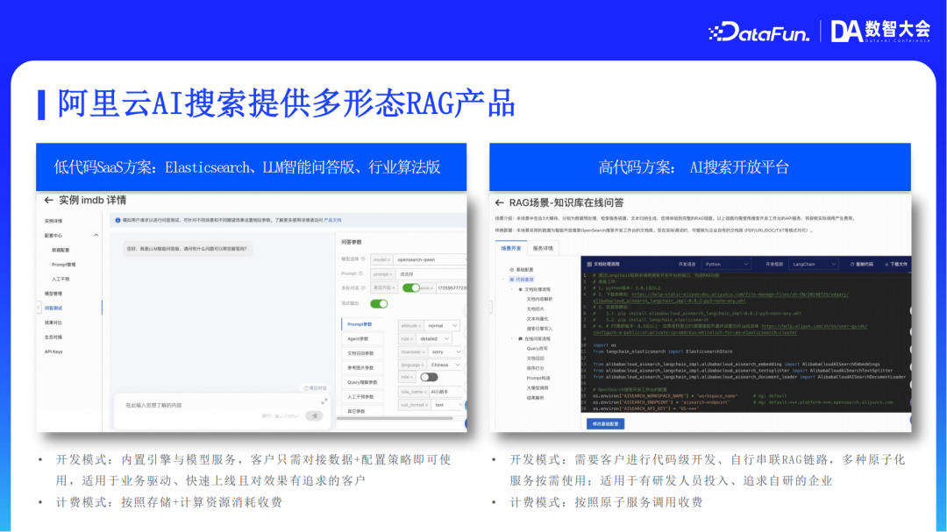Open the 开发语言 Python dropdown

pyautogui.click(x=728, y=264)
